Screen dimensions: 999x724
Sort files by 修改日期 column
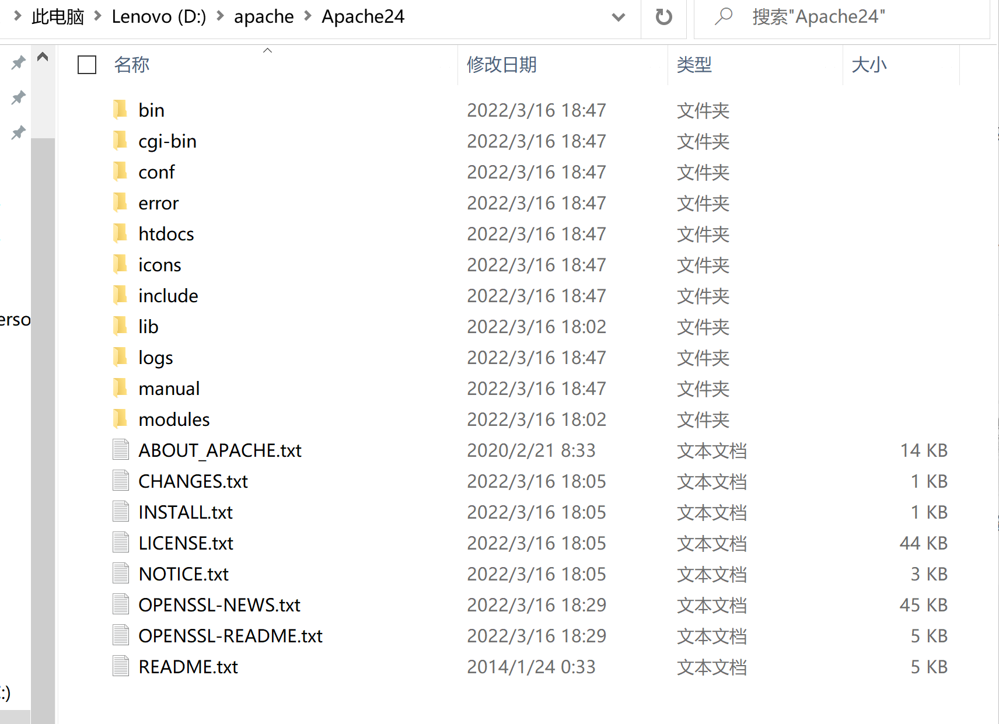click(501, 65)
